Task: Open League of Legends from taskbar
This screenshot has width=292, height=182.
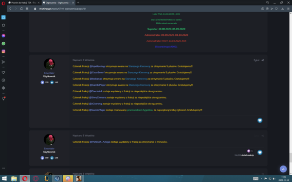Action: [46, 179]
